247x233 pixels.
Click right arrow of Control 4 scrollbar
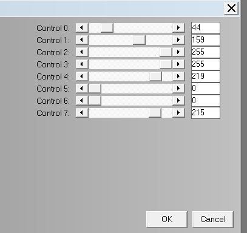tap(178, 76)
